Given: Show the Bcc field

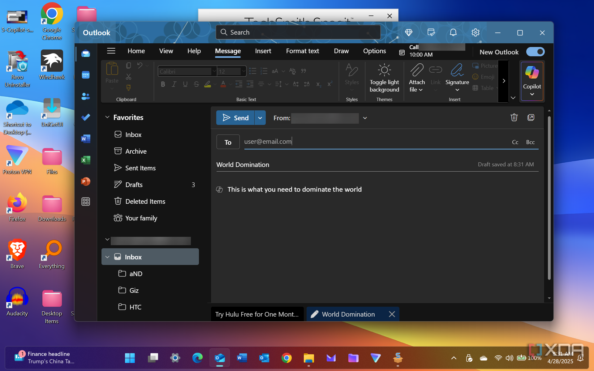Looking at the screenshot, I should tap(530, 142).
